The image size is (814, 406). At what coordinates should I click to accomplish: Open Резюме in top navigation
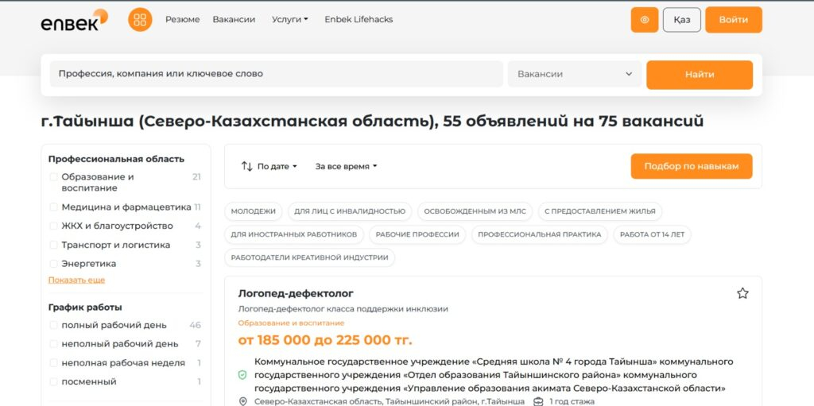(x=182, y=19)
